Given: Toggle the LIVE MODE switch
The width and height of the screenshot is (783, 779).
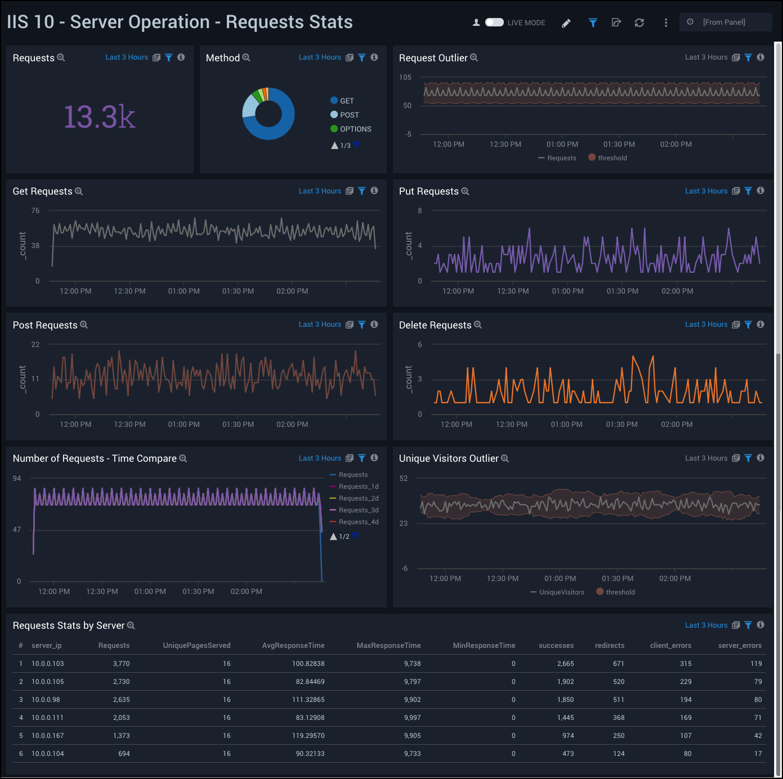Looking at the screenshot, I should [494, 22].
